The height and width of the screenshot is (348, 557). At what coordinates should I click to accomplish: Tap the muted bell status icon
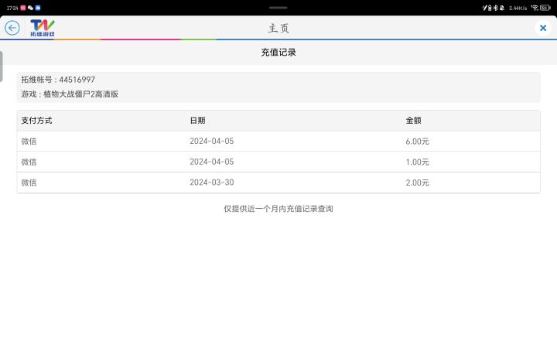[x=502, y=8]
